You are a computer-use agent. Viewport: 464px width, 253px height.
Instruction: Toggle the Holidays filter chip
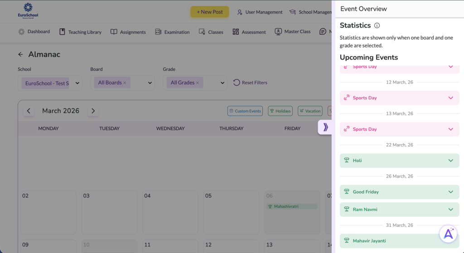(280, 111)
